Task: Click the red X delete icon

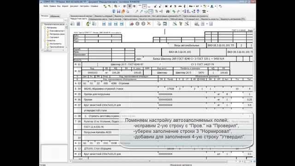Action: pos(149,24)
